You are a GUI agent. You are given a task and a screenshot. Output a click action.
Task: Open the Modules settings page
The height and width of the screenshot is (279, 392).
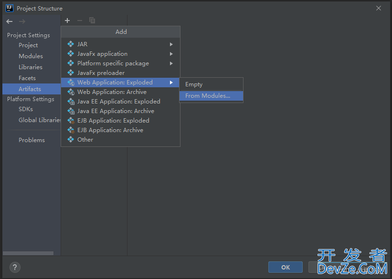pyautogui.click(x=31, y=56)
